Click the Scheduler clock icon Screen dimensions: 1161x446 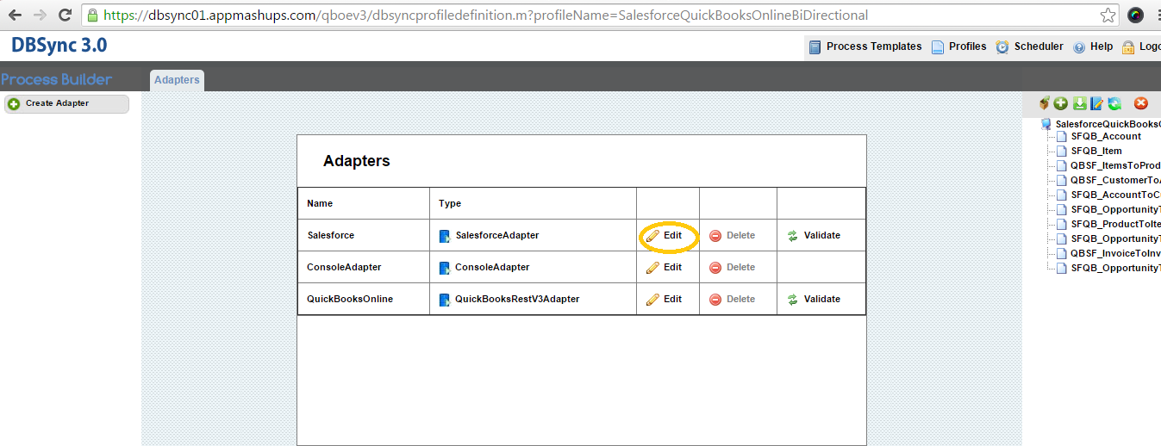(1002, 47)
